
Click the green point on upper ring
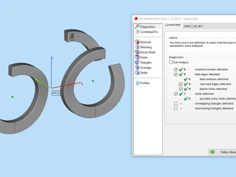click(x=84, y=45)
